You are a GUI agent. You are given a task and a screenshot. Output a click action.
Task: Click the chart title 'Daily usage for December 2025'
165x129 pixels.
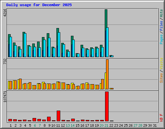point(39,5)
